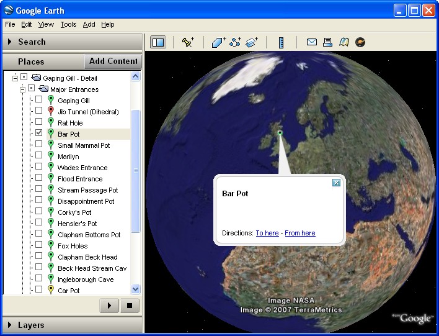Click the Add Image Overlay icon
This screenshot has height=336, width=439.
[x=251, y=42]
